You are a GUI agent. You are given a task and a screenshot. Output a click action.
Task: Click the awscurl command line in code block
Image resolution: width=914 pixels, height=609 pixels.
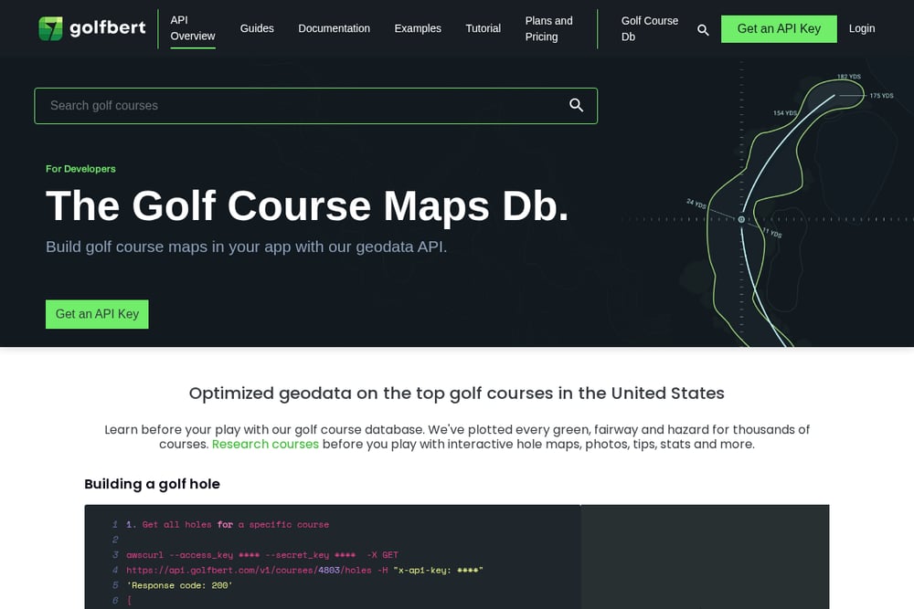[262, 555]
